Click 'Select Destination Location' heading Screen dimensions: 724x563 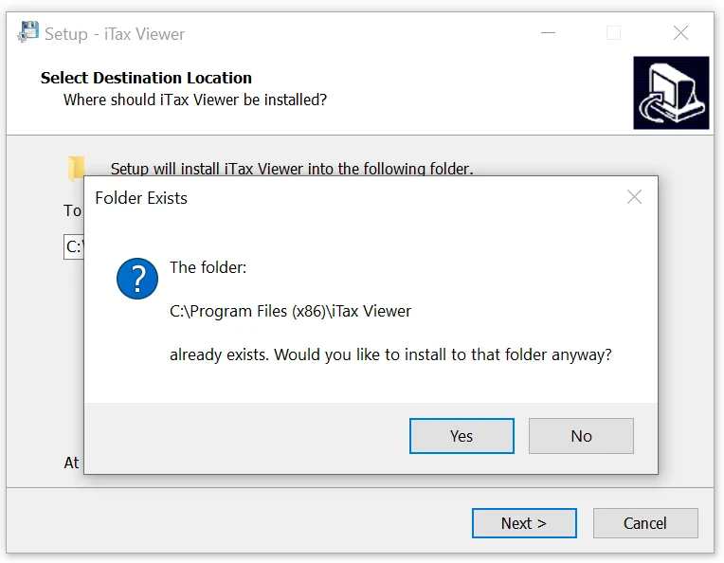146,78
